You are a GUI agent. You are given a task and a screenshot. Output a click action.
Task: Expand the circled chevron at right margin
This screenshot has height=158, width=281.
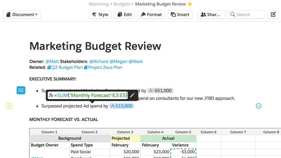[x=259, y=106]
